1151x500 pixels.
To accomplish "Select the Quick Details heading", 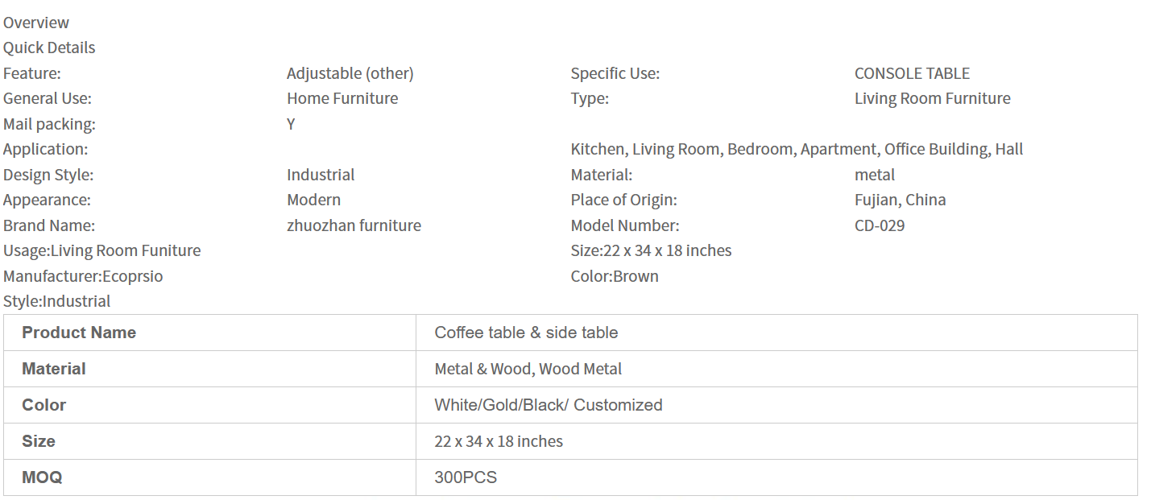I will pos(49,48).
